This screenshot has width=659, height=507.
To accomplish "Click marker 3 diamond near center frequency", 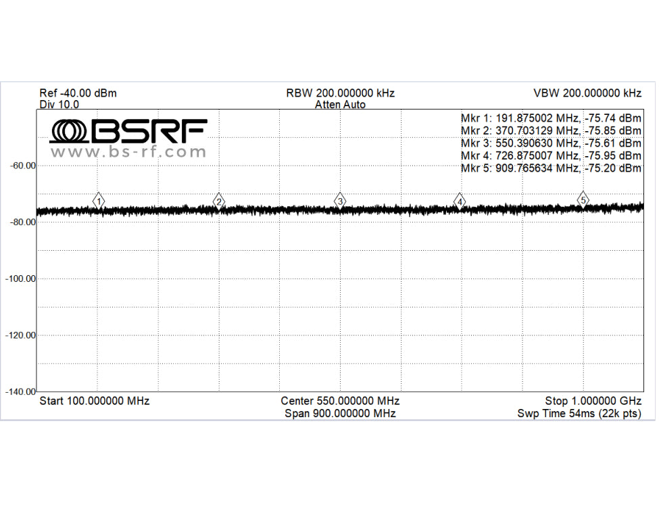I will [x=340, y=200].
